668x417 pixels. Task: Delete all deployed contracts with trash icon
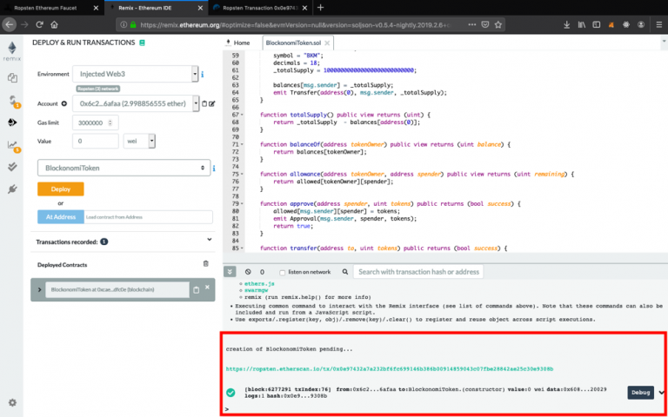point(205,263)
